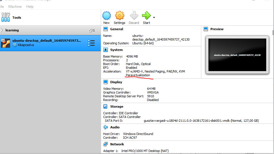Screen dimensions: 274x154
Task: Click the Audio section speaker icon
Action: (x=106, y=127)
